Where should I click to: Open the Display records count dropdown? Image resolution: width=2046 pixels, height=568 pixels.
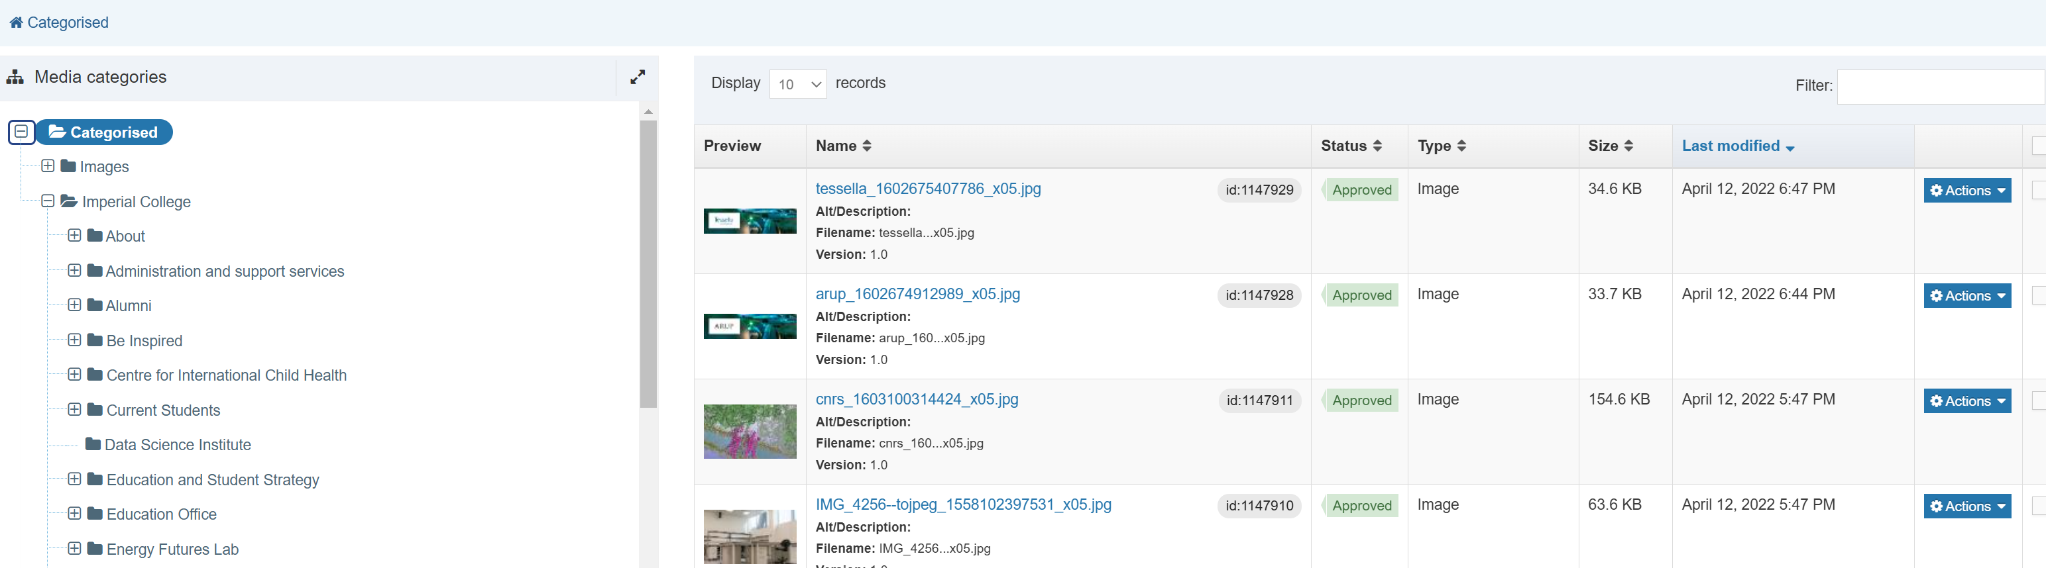click(x=797, y=84)
